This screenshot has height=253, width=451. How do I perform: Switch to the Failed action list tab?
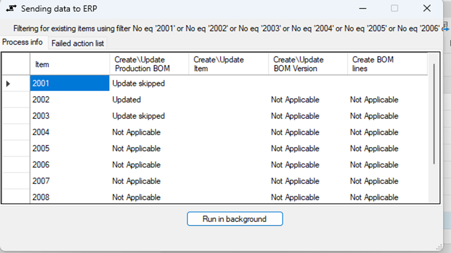click(78, 44)
